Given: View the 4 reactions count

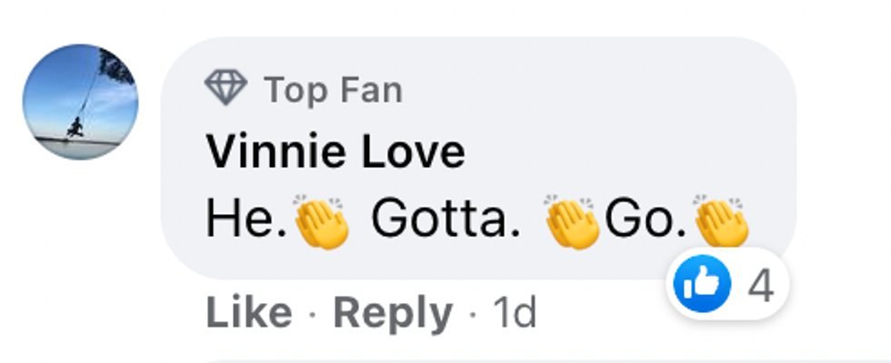Looking at the screenshot, I should click(x=760, y=287).
